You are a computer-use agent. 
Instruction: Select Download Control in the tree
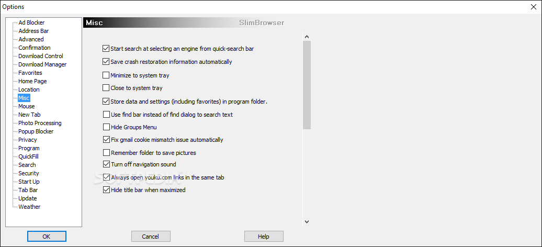click(x=41, y=55)
